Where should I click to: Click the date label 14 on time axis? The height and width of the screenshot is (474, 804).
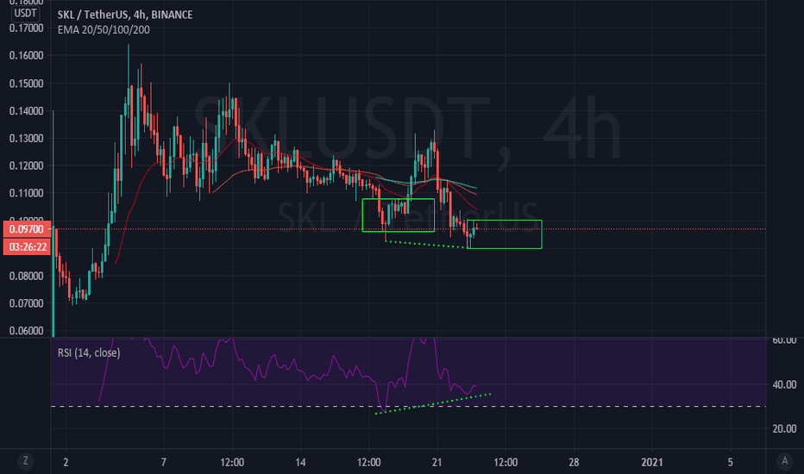coord(300,462)
